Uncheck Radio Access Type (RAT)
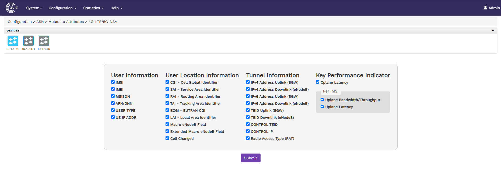The image size is (501, 179). (248, 138)
